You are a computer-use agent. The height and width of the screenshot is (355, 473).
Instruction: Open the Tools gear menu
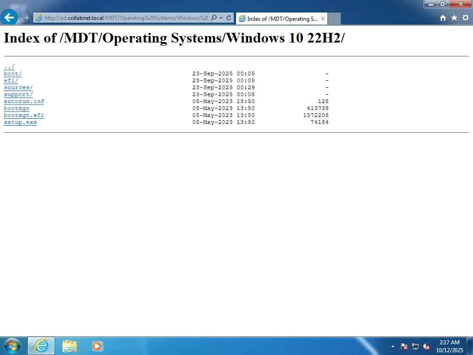[466, 18]
